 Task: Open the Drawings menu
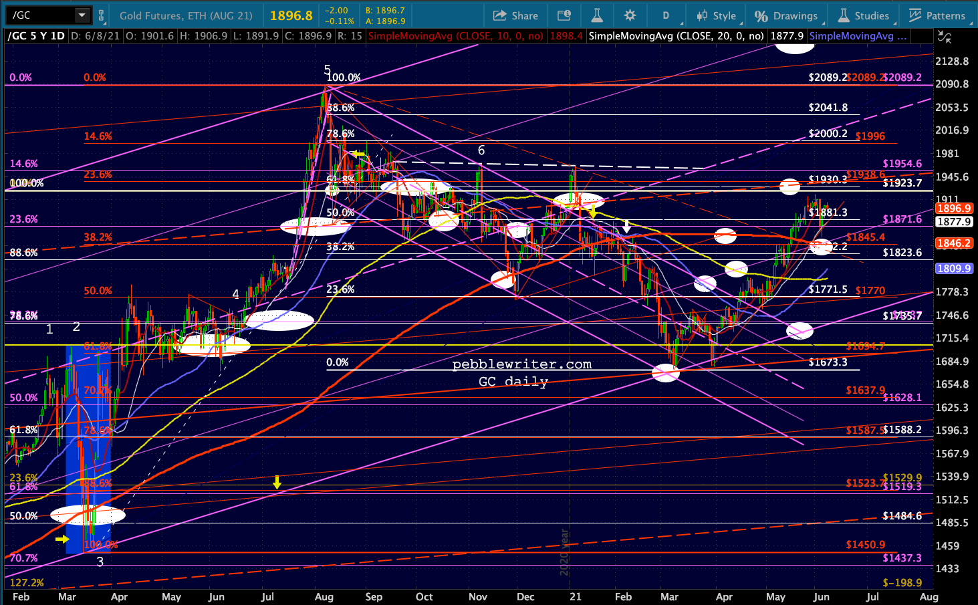tap(785, 15)
